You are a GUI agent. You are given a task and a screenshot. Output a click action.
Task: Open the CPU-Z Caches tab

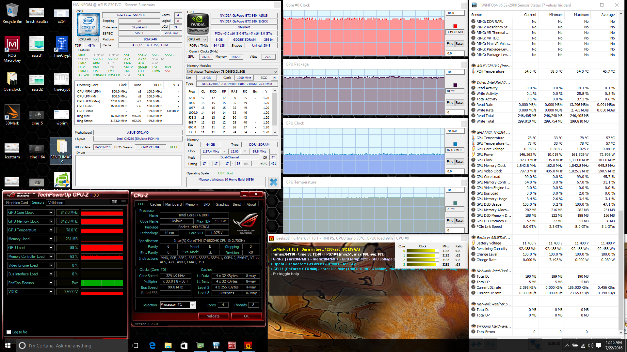click(155, 204)
